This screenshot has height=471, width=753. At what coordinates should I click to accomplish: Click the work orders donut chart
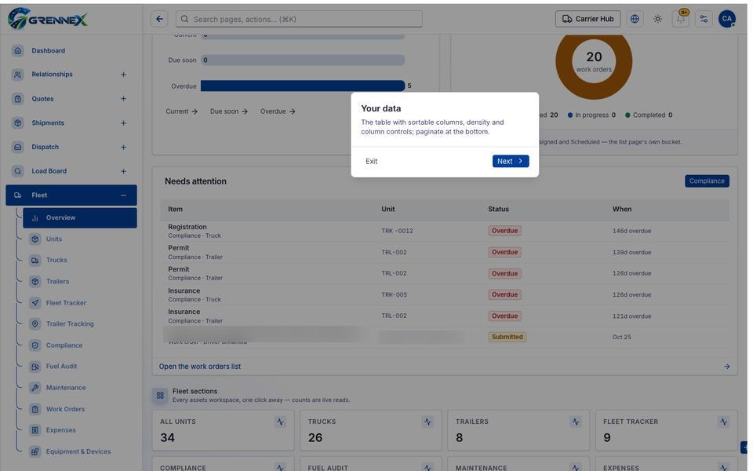point(594,61)
